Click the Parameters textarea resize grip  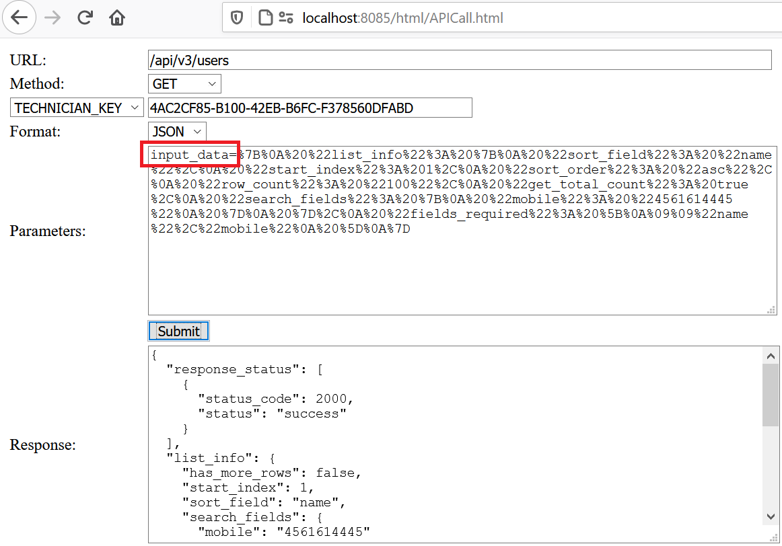tap(771, 310)
